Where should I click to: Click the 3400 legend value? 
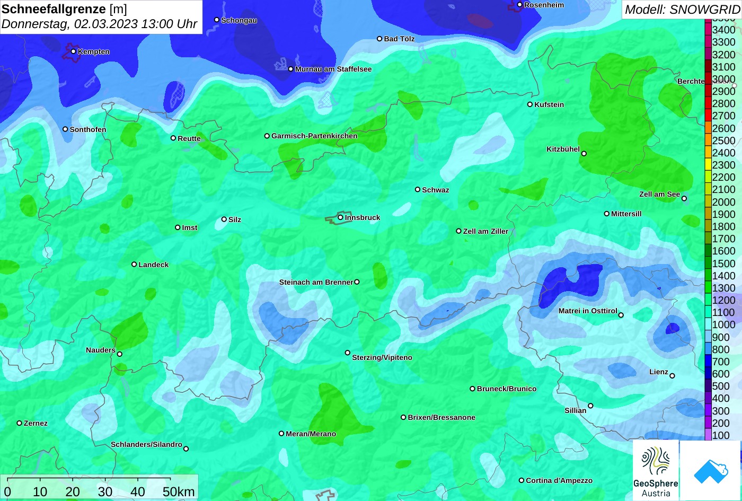pyautogui.click(x=724, y=30)
